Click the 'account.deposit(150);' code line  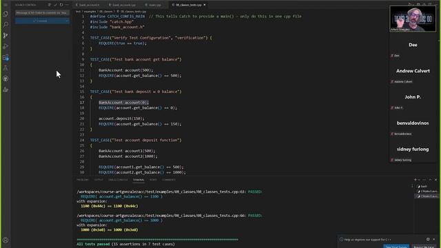(121, 118)
